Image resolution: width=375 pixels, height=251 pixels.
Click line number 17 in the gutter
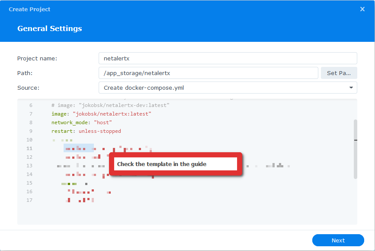pyautogui.click(x=29, y=200)
